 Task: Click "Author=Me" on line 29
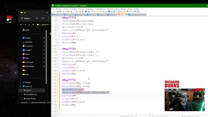[x=69, y=105]
